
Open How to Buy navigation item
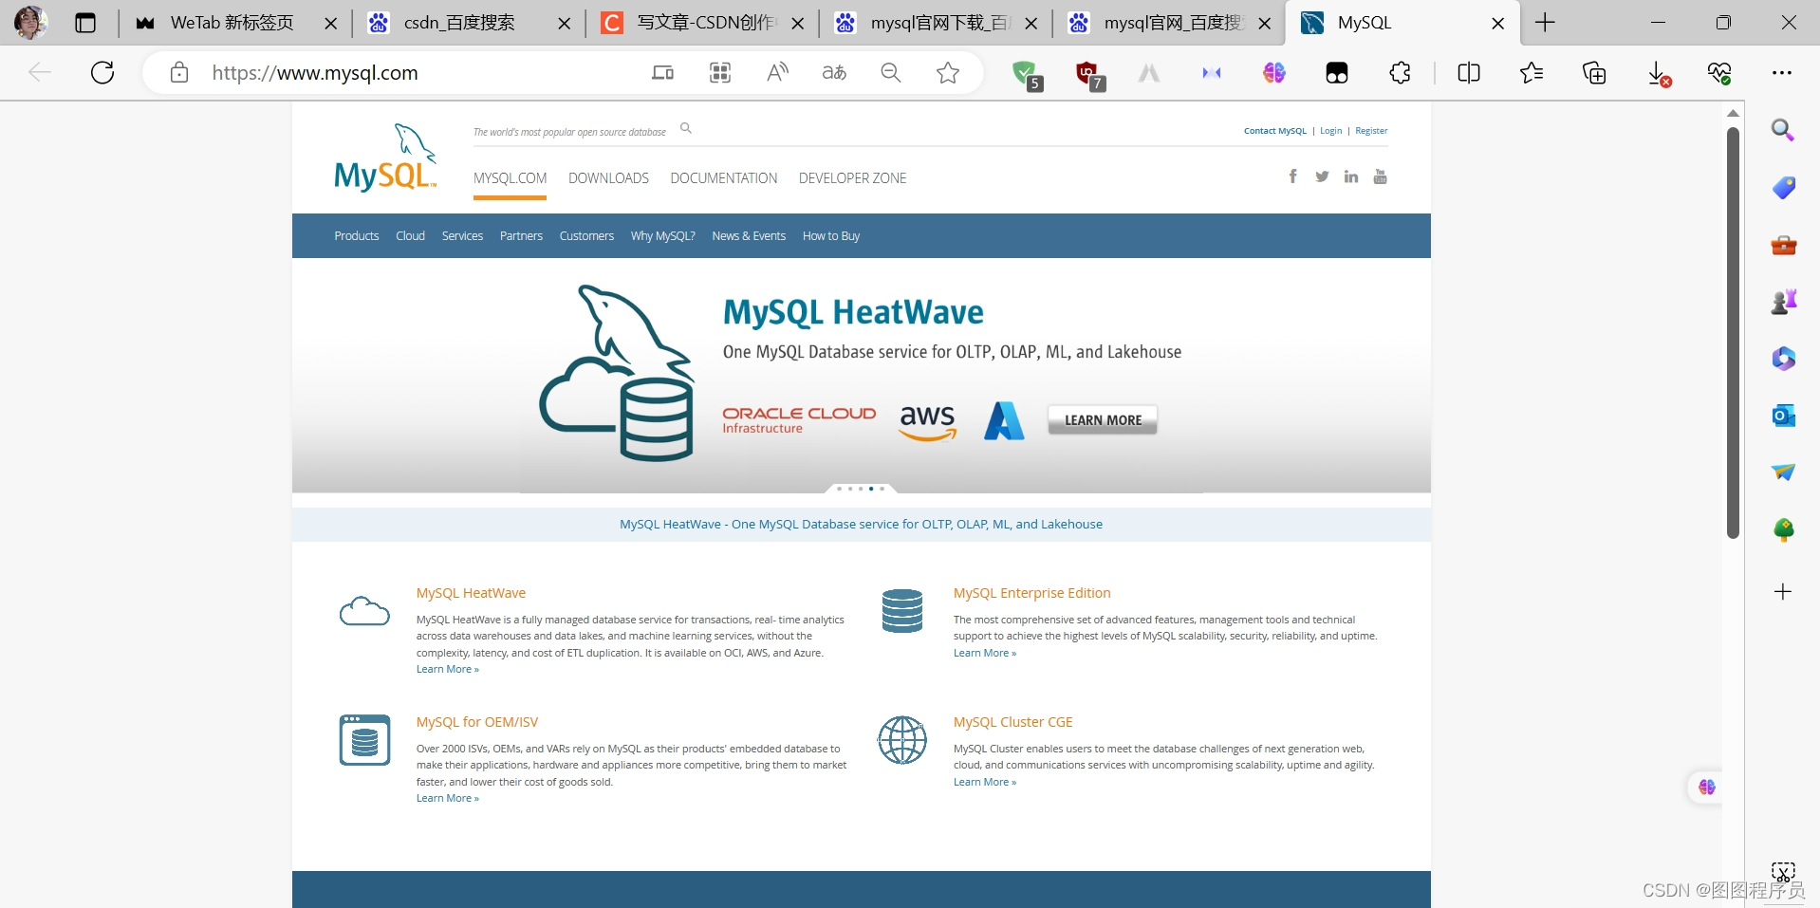[830, 236]
